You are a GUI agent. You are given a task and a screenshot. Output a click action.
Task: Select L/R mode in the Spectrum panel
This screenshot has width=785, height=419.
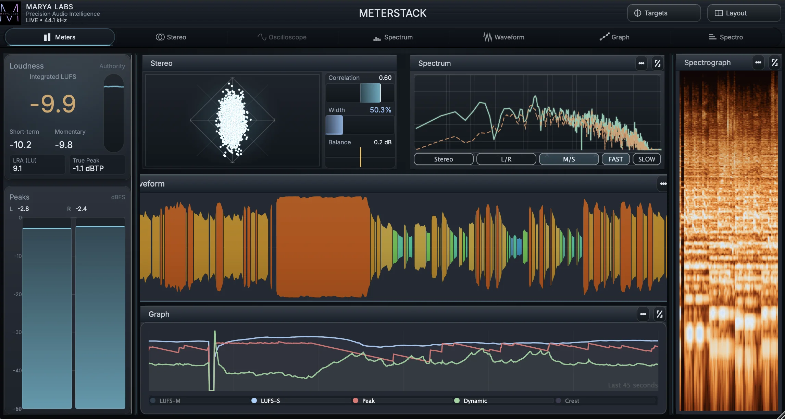click(x=506, y=159)
